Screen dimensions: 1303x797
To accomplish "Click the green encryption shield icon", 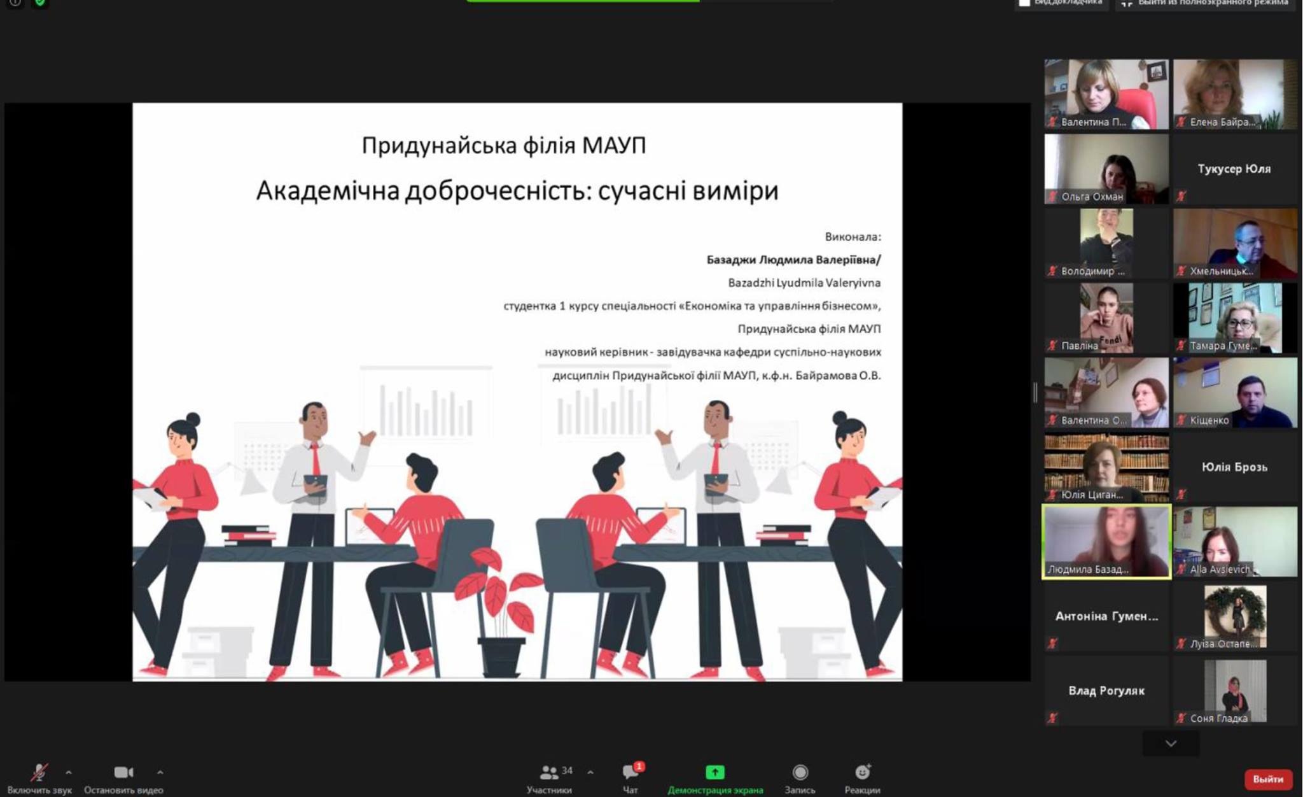I will click(39, 3).
